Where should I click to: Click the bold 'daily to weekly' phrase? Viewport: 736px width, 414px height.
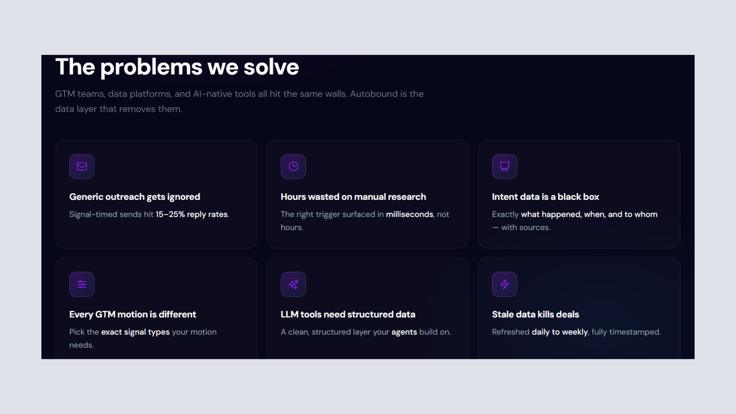[560, 332]
